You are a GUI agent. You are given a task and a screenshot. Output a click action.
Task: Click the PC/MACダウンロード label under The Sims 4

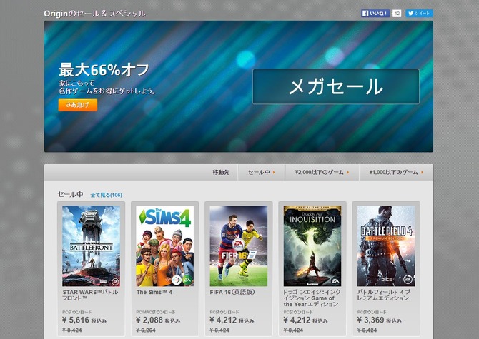156,312
